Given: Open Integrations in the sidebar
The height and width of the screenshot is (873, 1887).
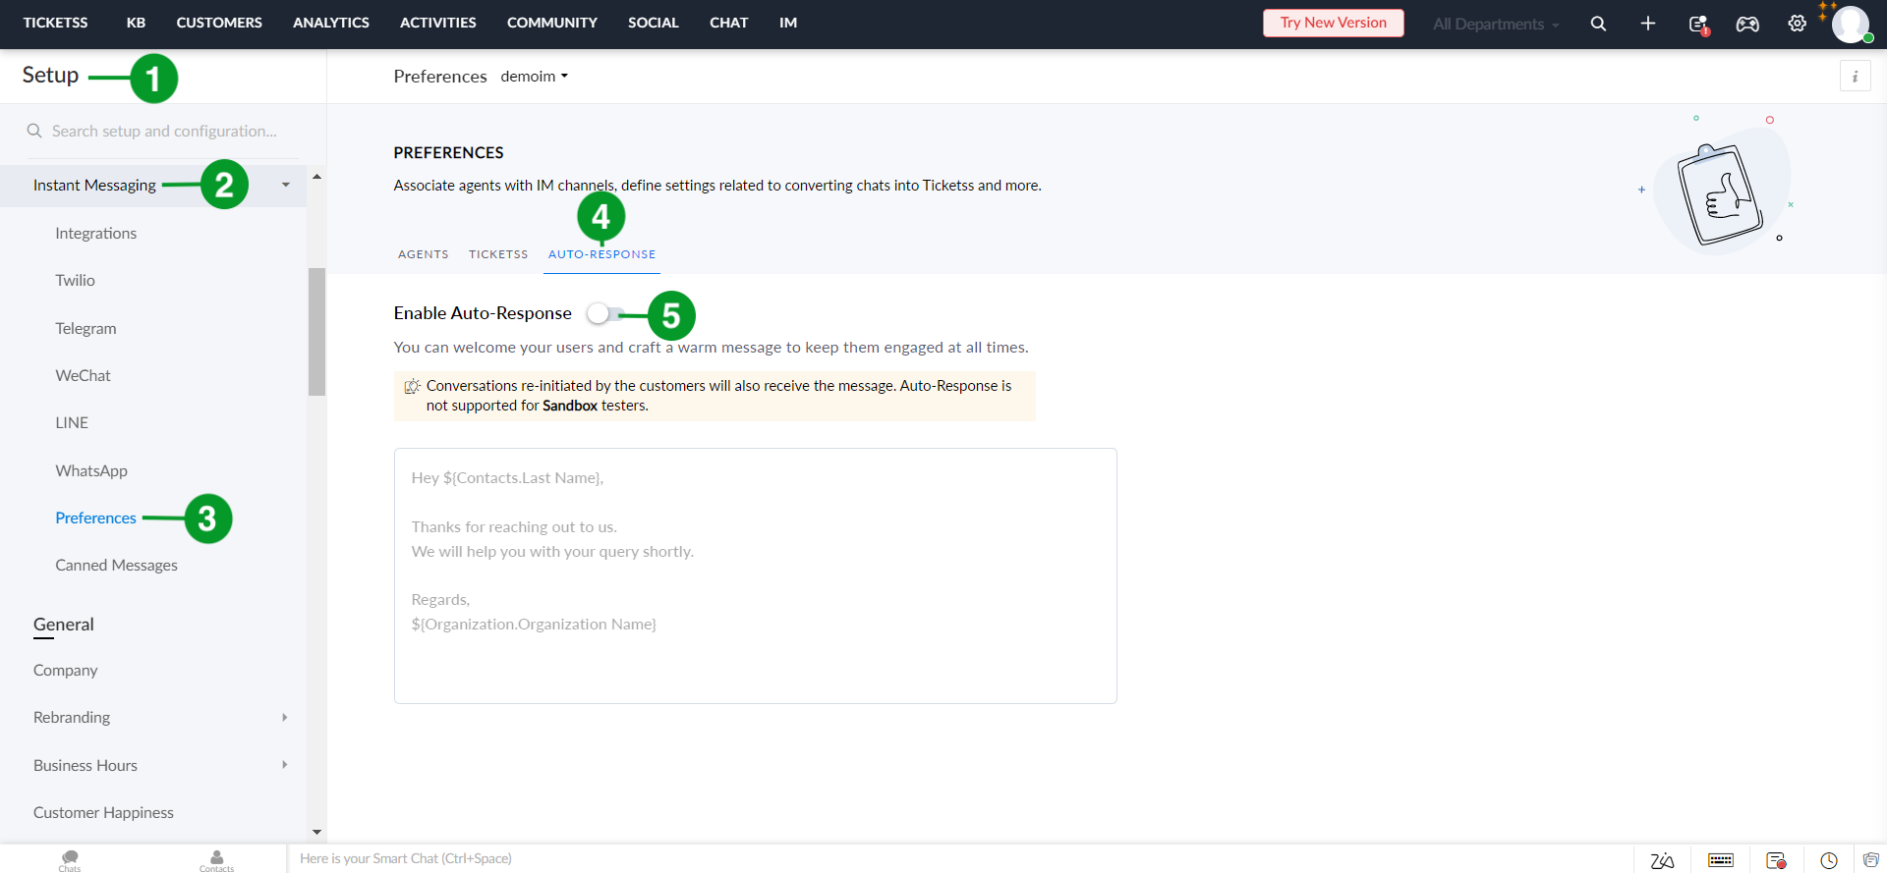Looking at the screenshot, I should 96,233.
